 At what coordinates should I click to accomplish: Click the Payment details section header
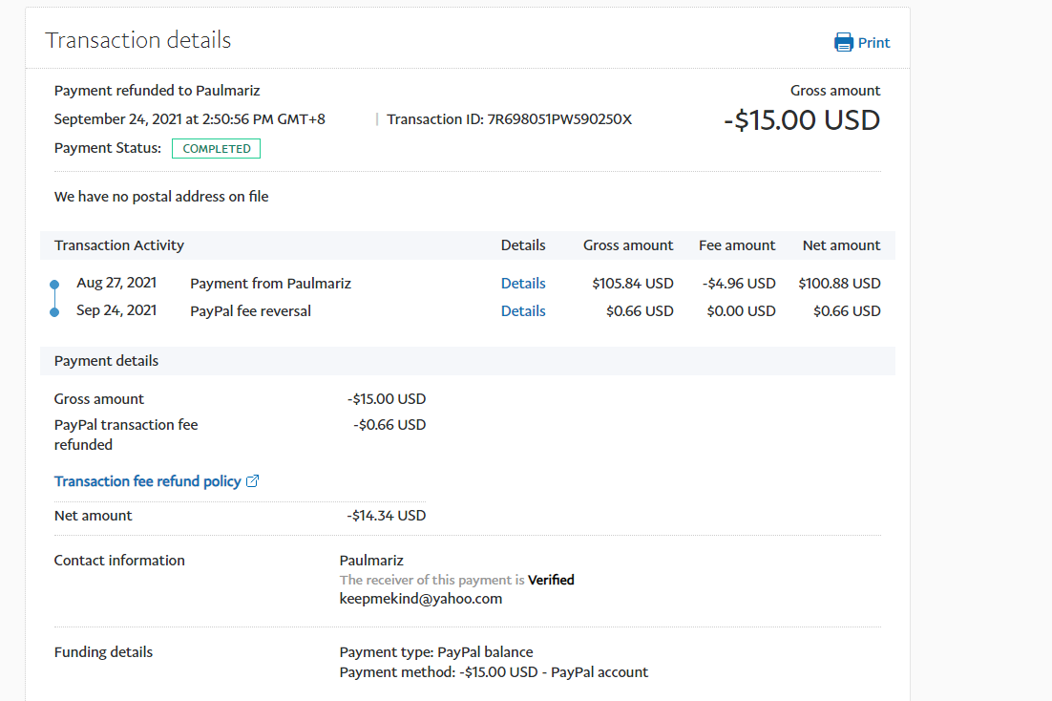[x=106, y=361]
